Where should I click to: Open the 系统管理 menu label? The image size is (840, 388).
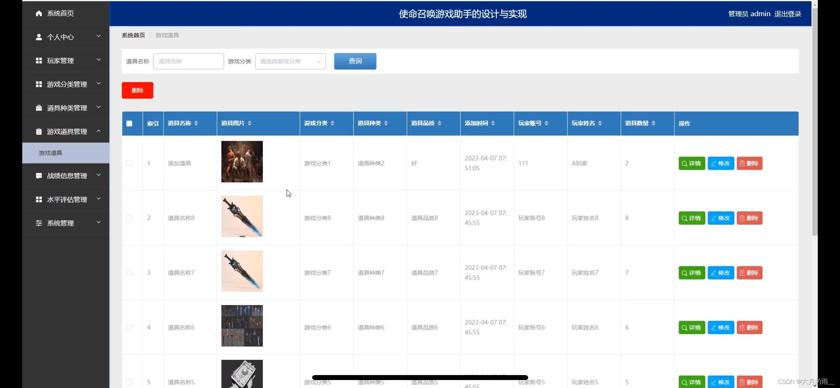pos(60,223)
